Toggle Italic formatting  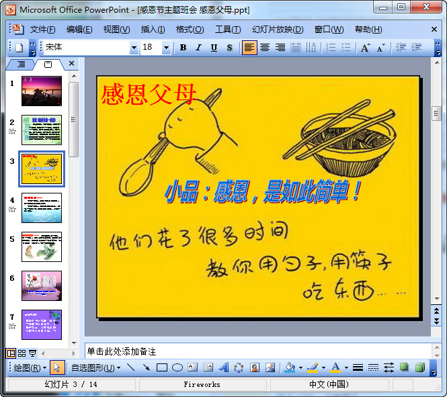[198, 48]
